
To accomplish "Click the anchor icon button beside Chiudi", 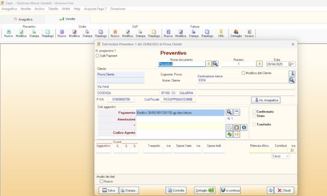I will 270,190.
